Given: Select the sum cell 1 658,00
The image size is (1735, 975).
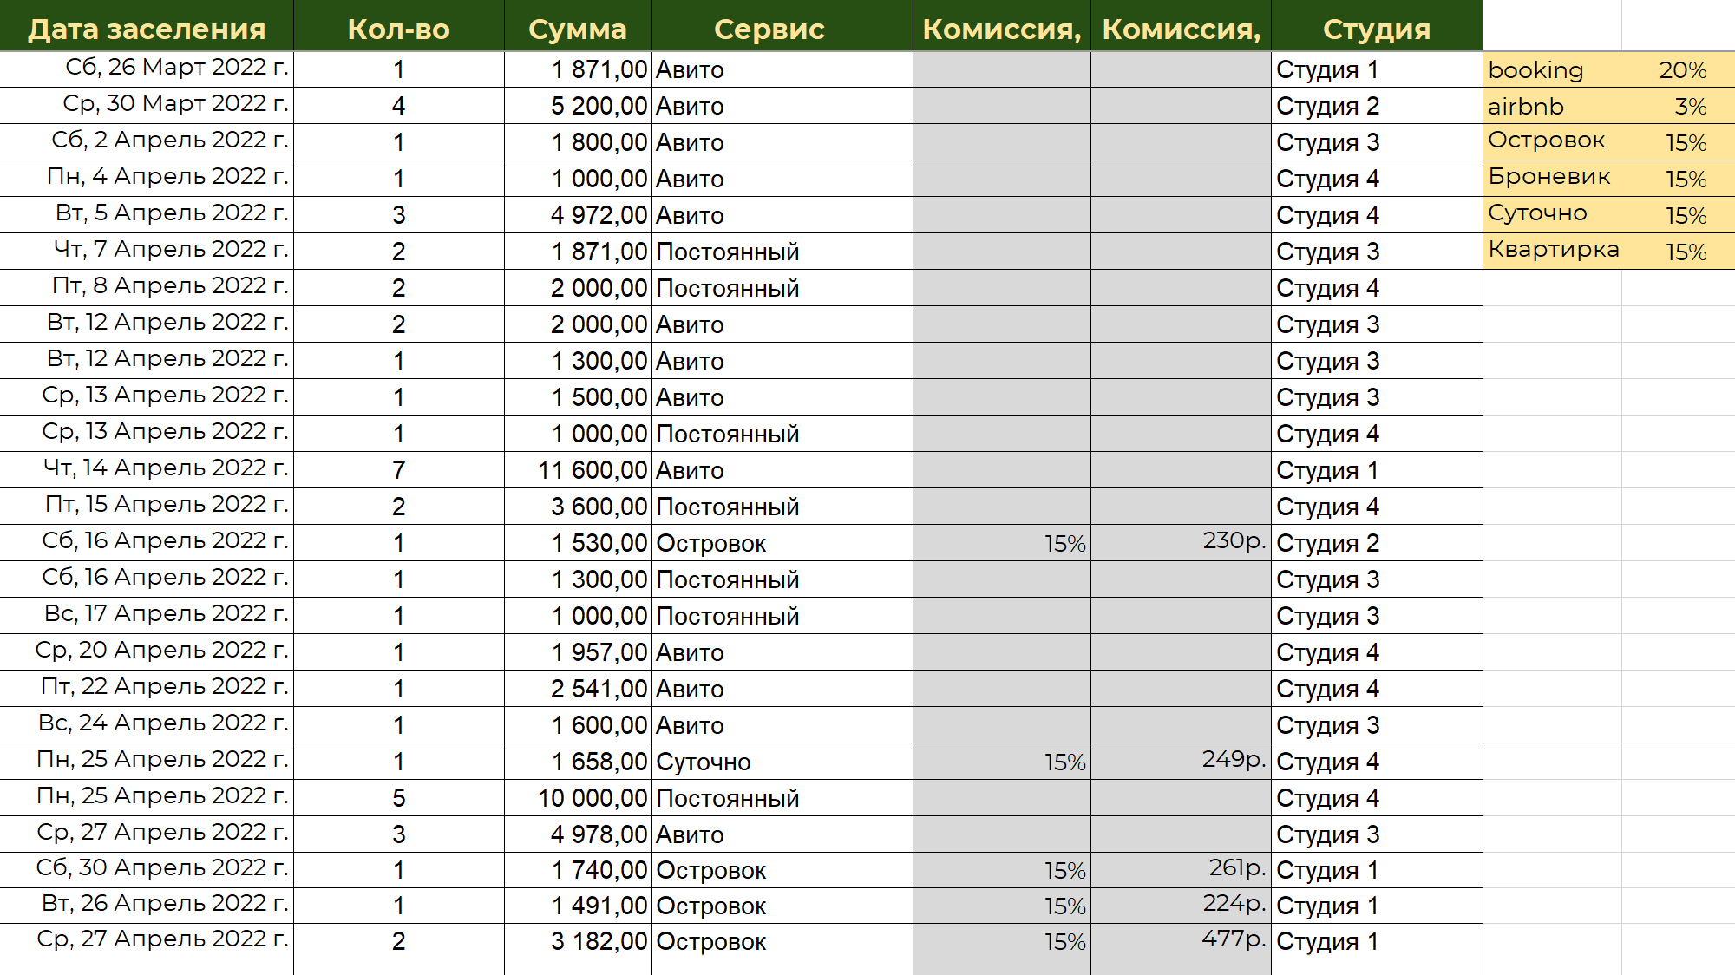Looking at the screenshot, I should pyautogui.click(x=578, y=762).
